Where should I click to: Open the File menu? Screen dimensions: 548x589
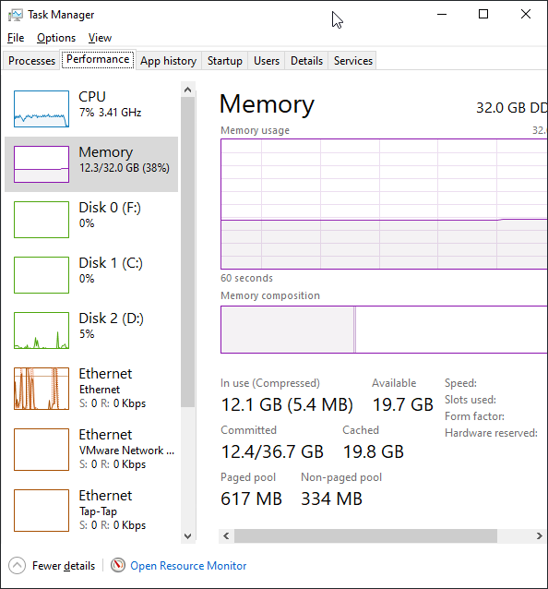[x=16, y=38]
